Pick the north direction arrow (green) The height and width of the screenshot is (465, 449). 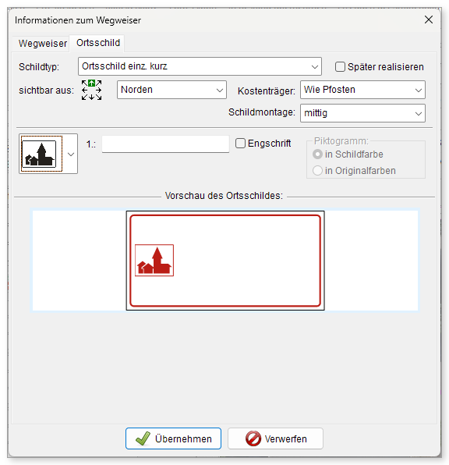point(91,83)
